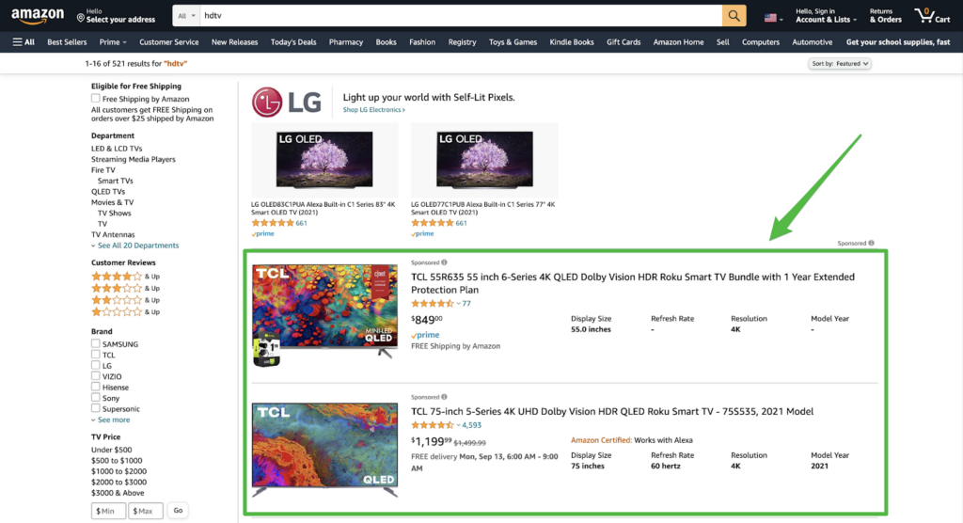Open Kindle Books in nav bar
Screen dimensions: 963x523
(572, 42)
